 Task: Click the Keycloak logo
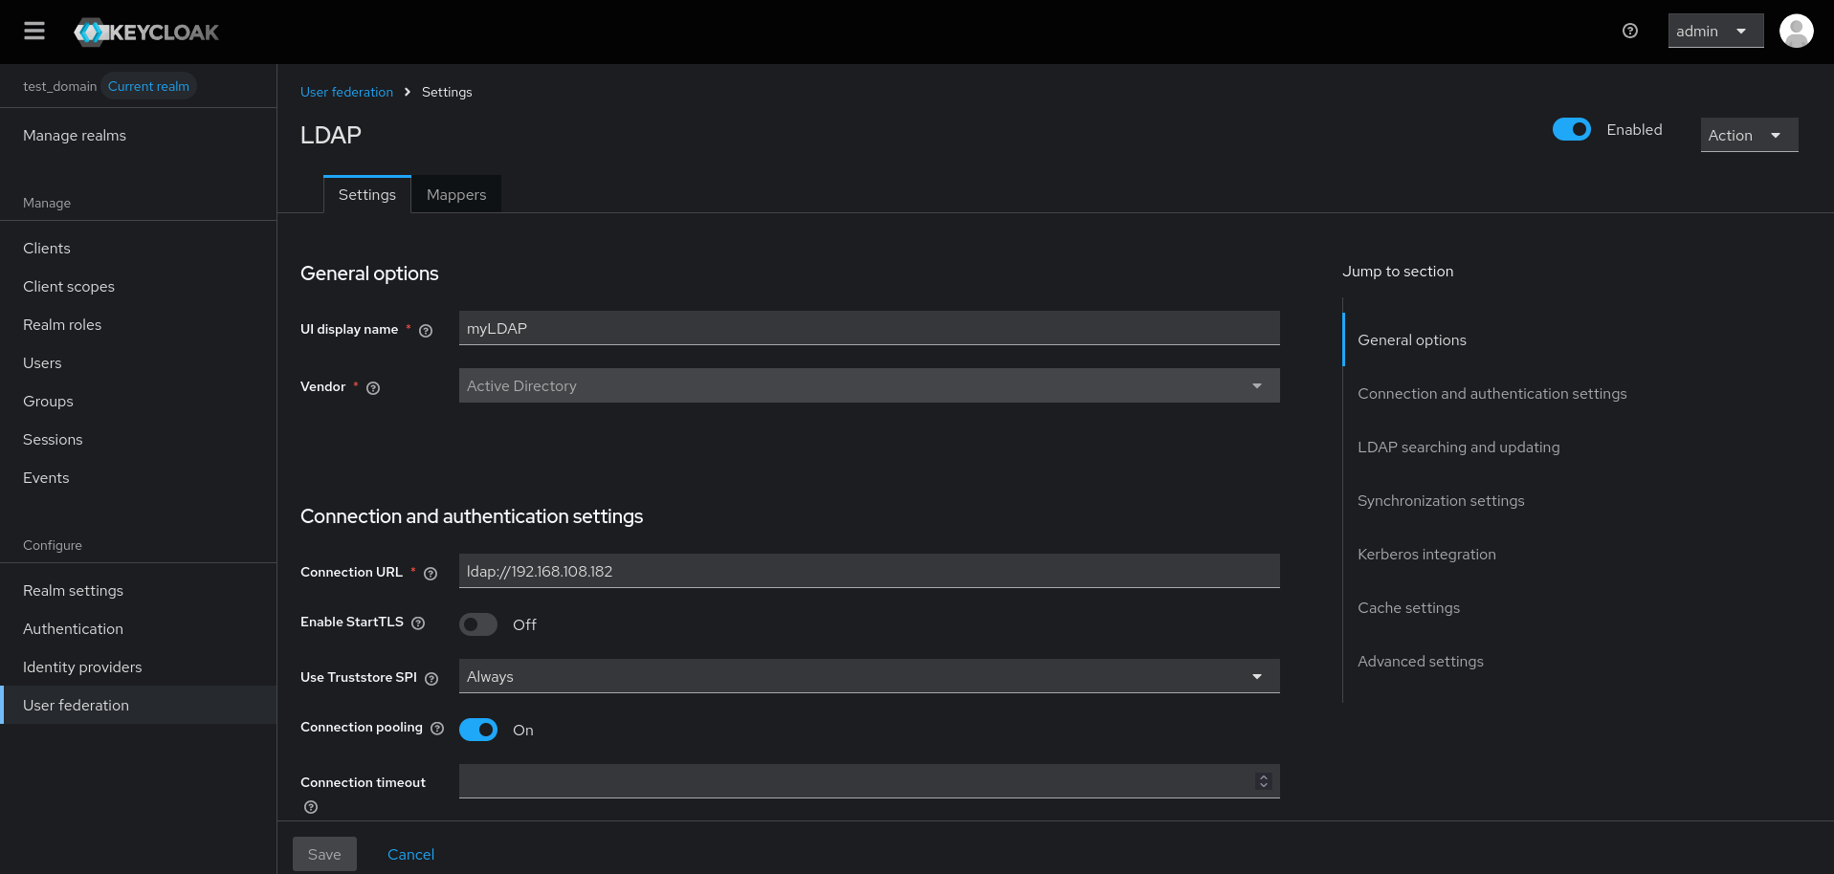(147, 33)
